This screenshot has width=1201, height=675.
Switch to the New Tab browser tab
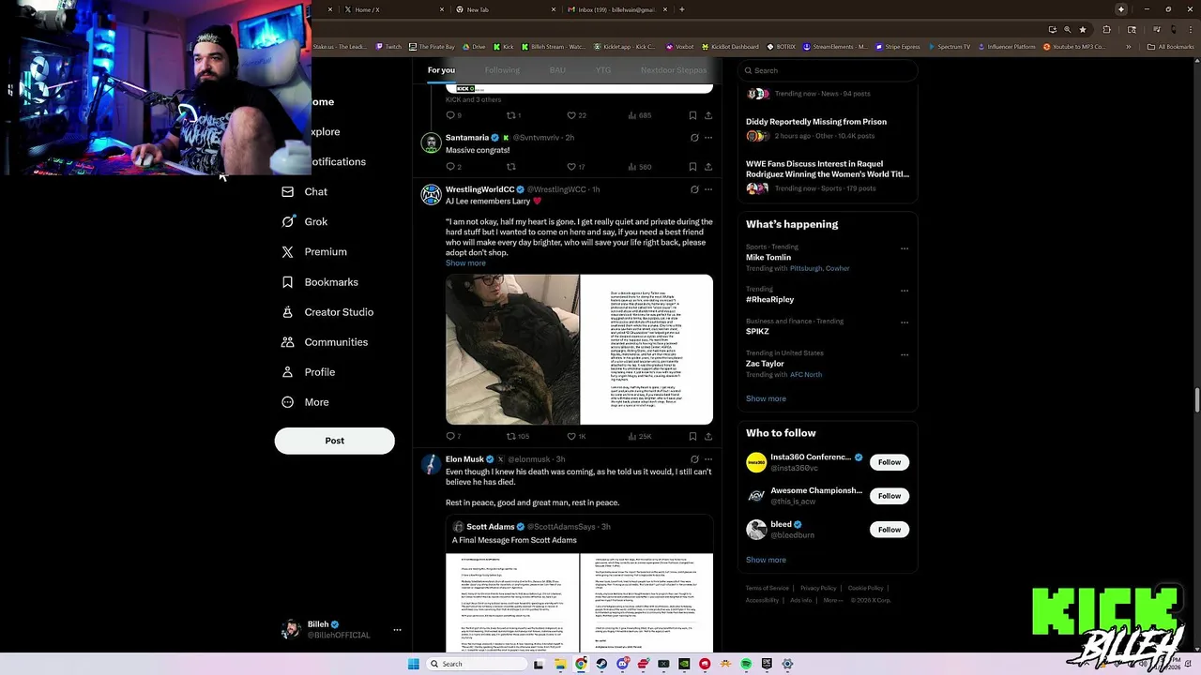505,9
